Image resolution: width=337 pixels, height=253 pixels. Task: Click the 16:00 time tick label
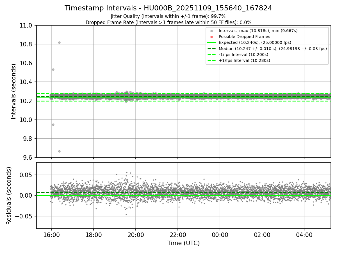(51, 234)
